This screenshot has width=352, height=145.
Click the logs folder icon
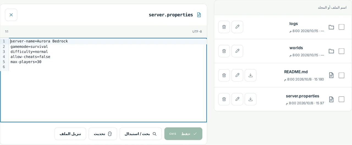click(x=331, y=27)
